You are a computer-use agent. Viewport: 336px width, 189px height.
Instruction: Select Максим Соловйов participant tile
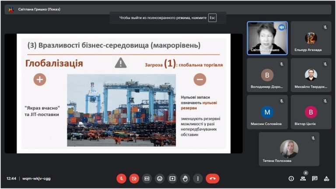(x=267, y=112)
